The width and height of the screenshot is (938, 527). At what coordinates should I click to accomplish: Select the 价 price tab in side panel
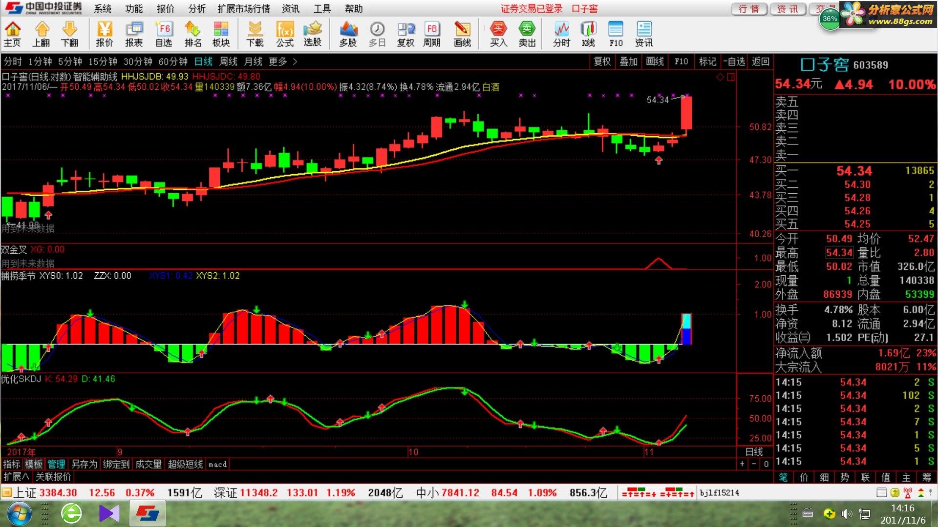coord(804,477)
